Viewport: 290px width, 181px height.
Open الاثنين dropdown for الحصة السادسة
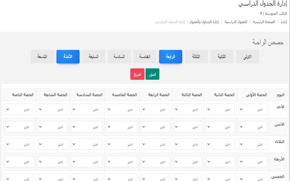(87, 127)
